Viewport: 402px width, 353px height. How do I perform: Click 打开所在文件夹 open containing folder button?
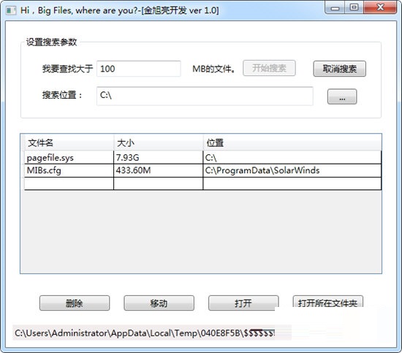point(328,303)
